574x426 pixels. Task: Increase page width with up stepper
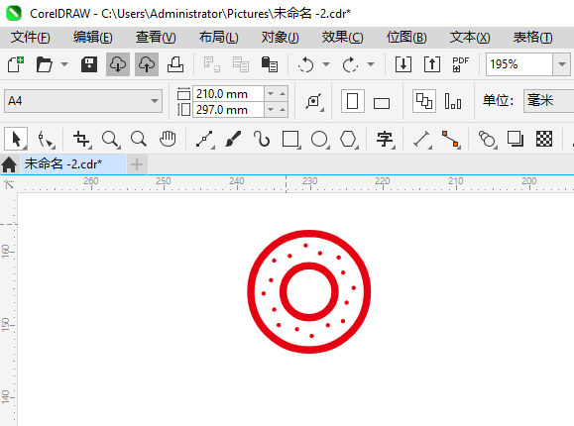283,94
